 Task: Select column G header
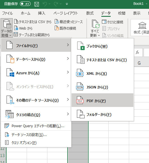(x=139, y=63)
